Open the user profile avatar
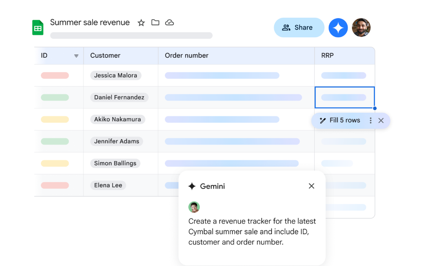The height and width of the screenshot is (266, 421). [x=361, y=28]
